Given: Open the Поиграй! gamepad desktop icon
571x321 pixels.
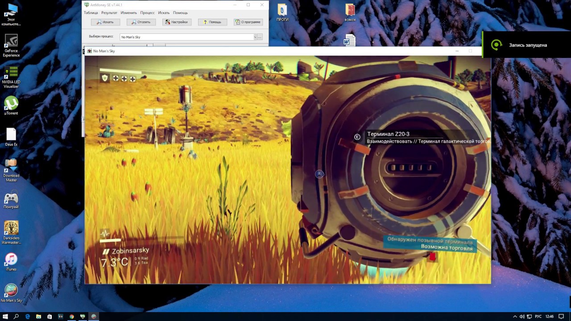Looking at the screenshot, I should point(11,200).
